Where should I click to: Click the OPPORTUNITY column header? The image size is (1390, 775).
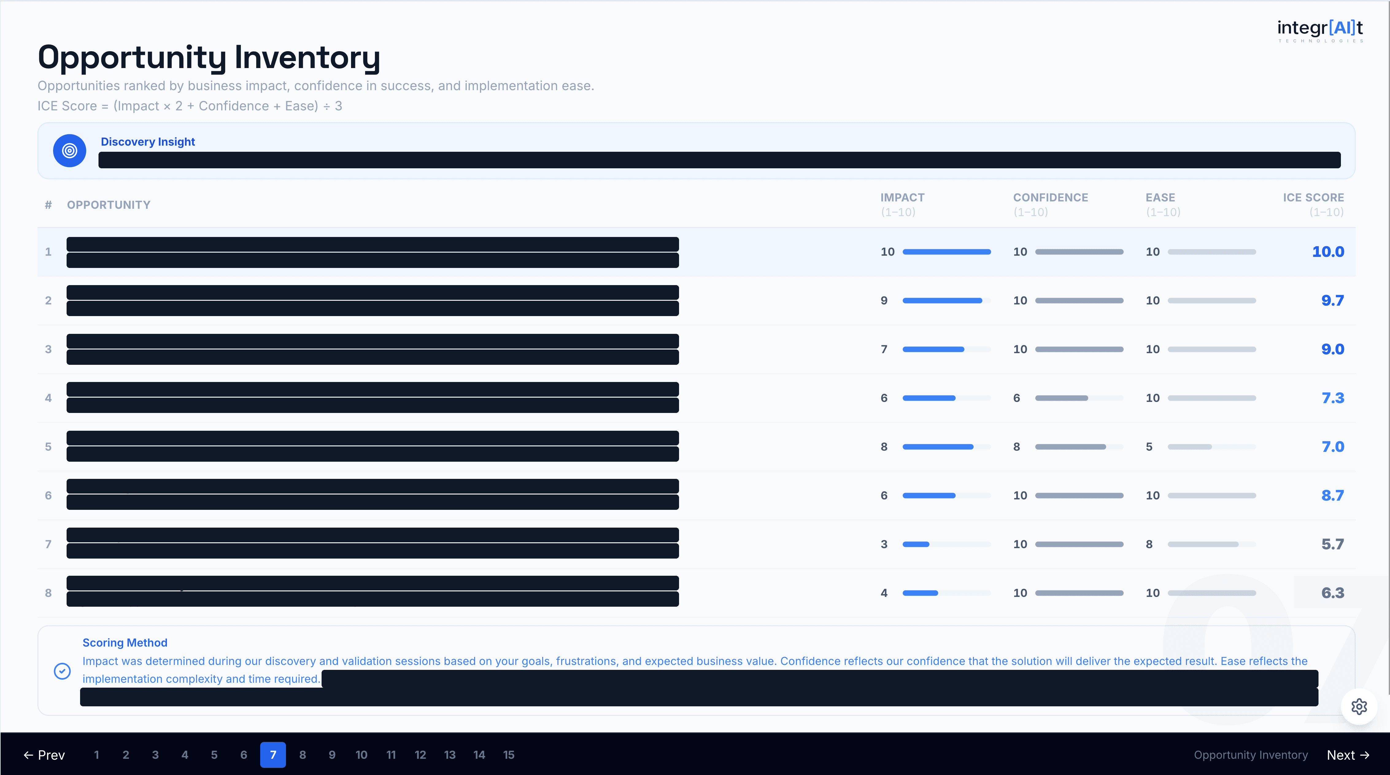108,205
